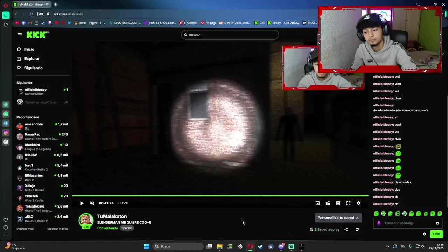448x252 pixels.
Task: Insert the first quick emote
Action: 376,213
